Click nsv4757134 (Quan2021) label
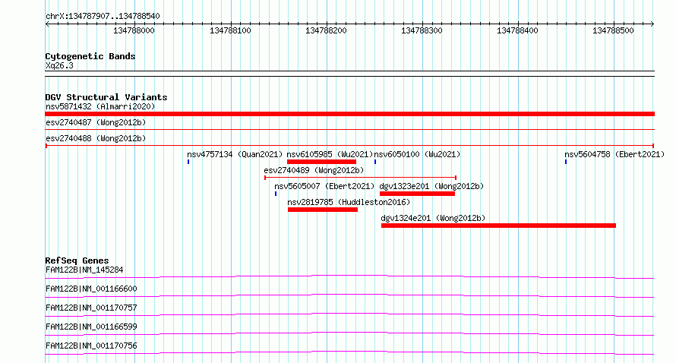676x363 pixels. click(x=235, y=154)
